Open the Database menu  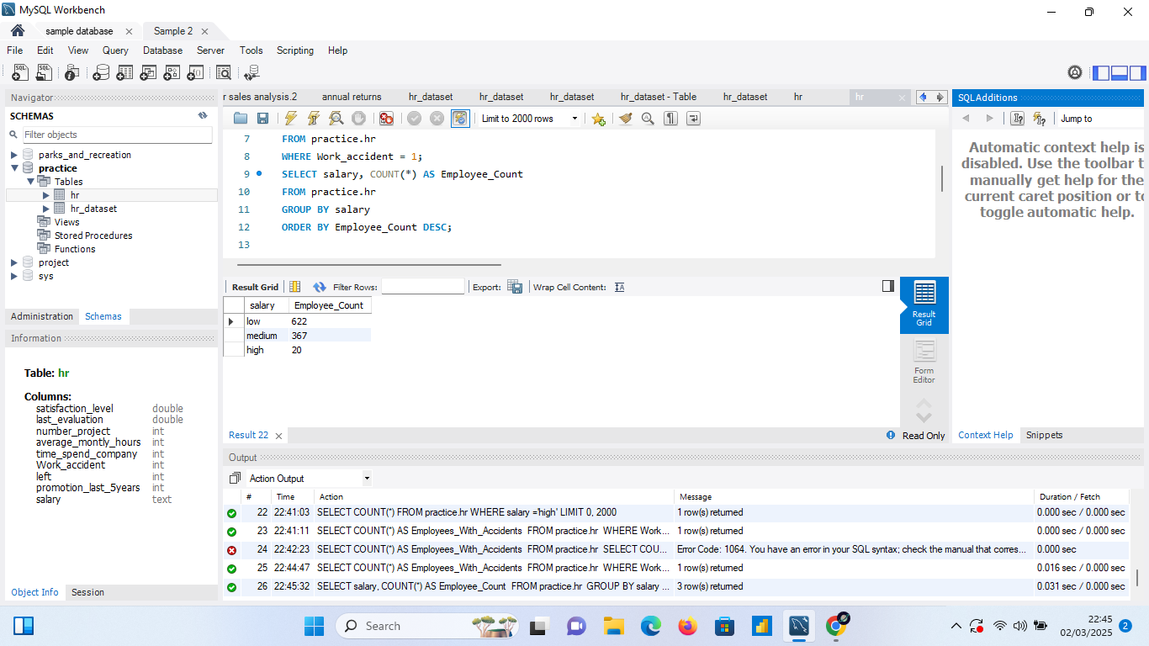162,50
